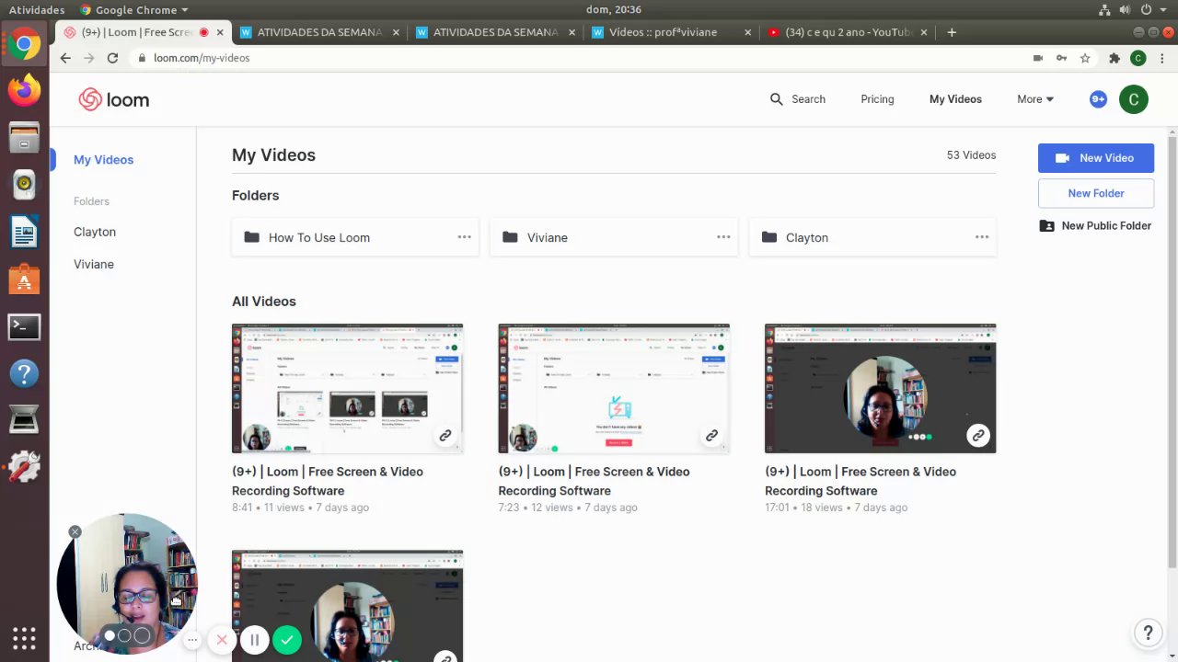Click the New Video button
The height and width of the screenshot is (662, 1178).
tap(1096, 158)
